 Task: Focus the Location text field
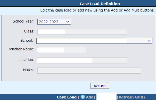pyautogui.click(x=82, y=60)
